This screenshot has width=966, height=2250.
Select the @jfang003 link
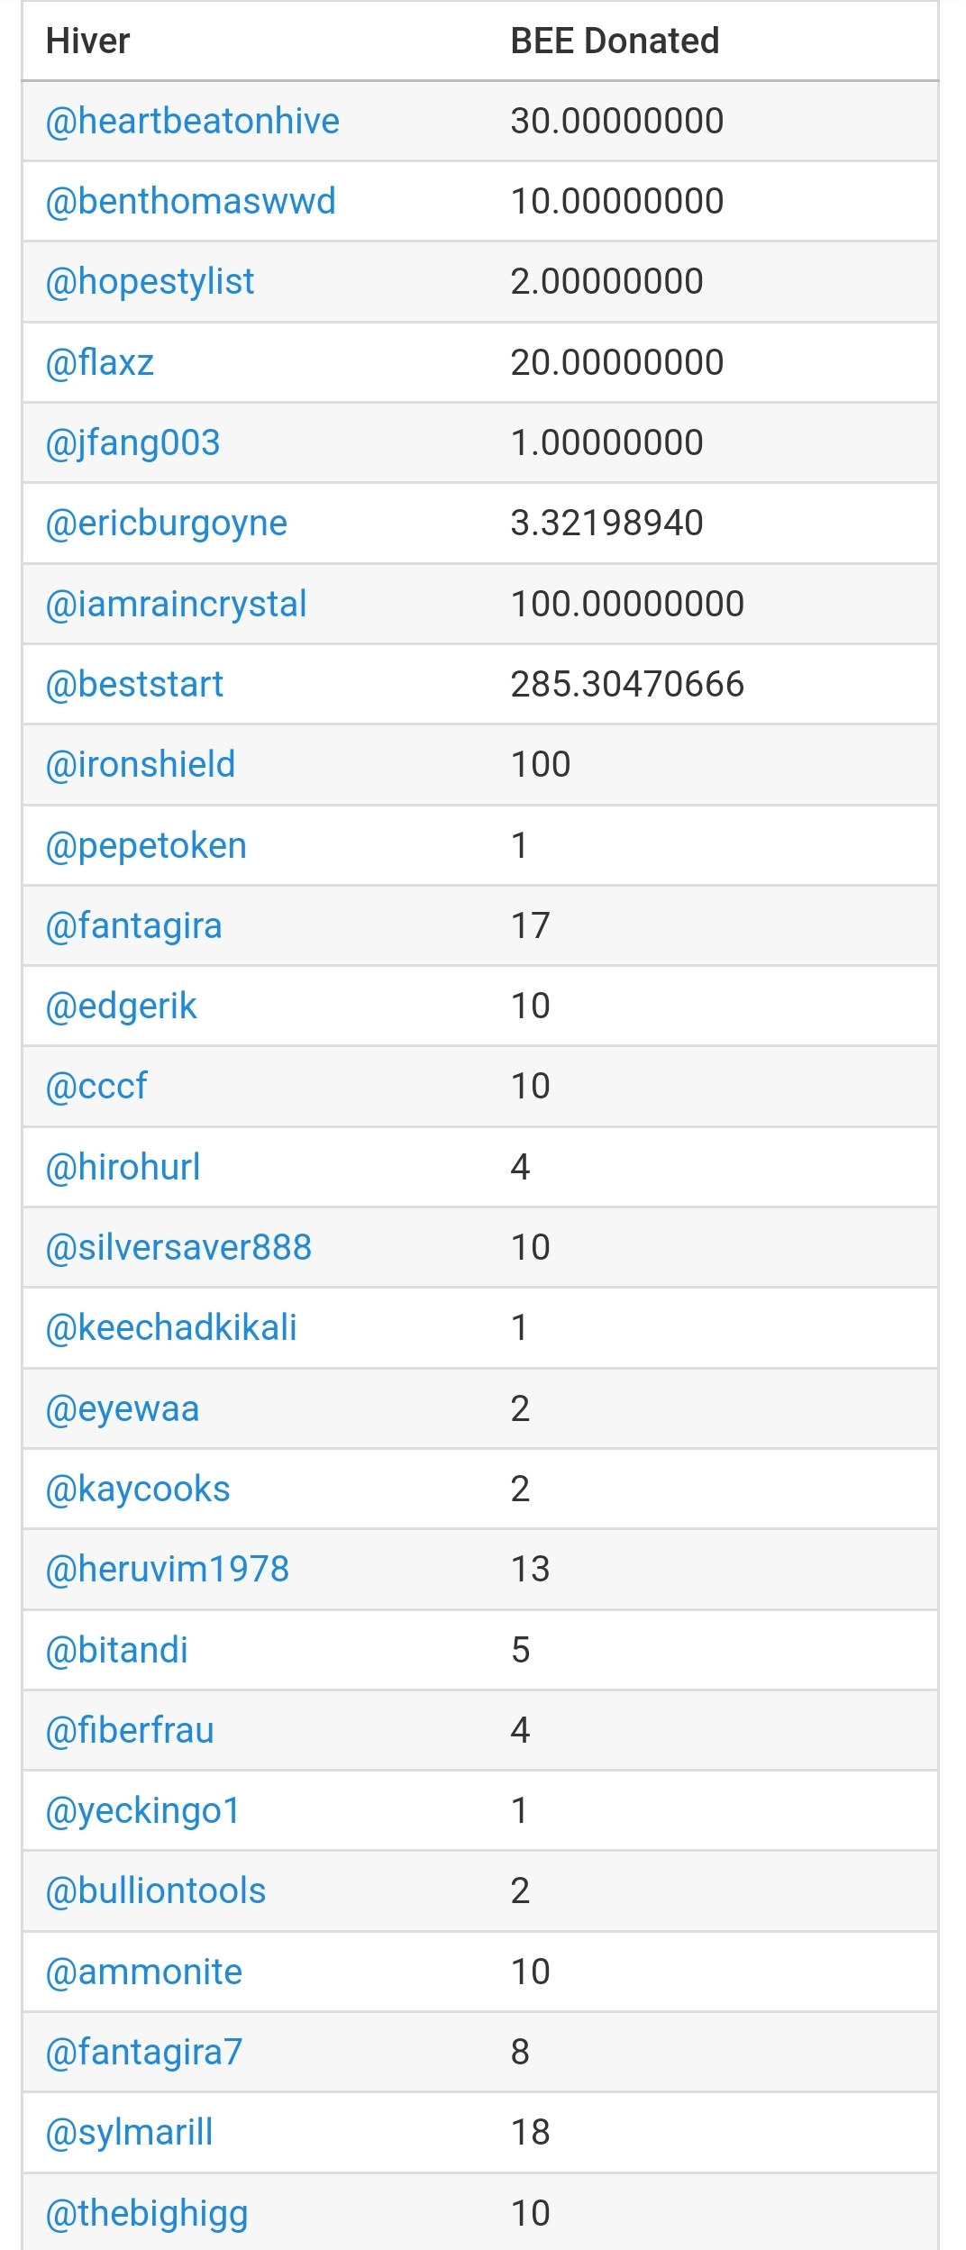(132, 442)
